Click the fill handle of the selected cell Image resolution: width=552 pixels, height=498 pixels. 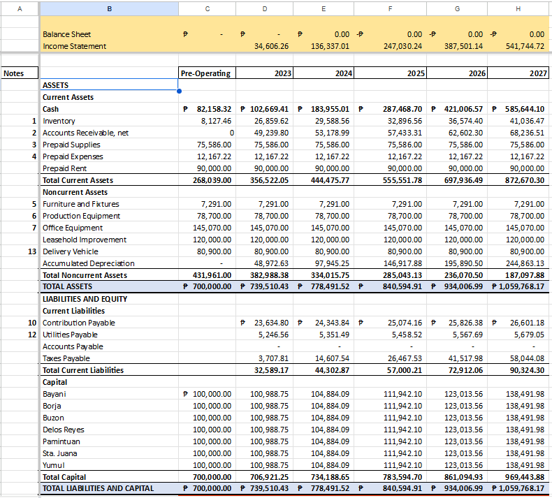[179, 91]
